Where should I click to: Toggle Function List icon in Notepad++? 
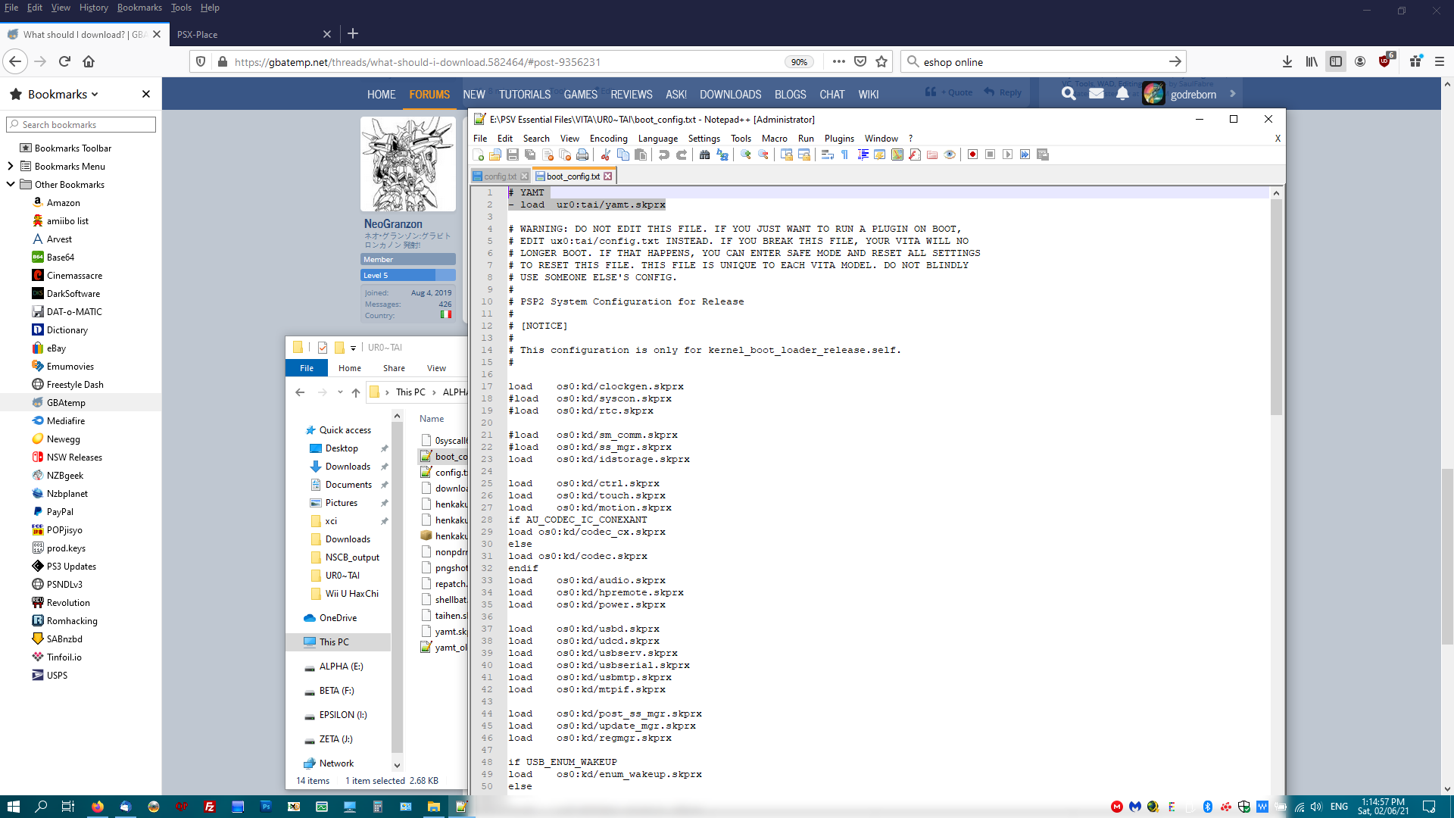[x=915, y=155]
